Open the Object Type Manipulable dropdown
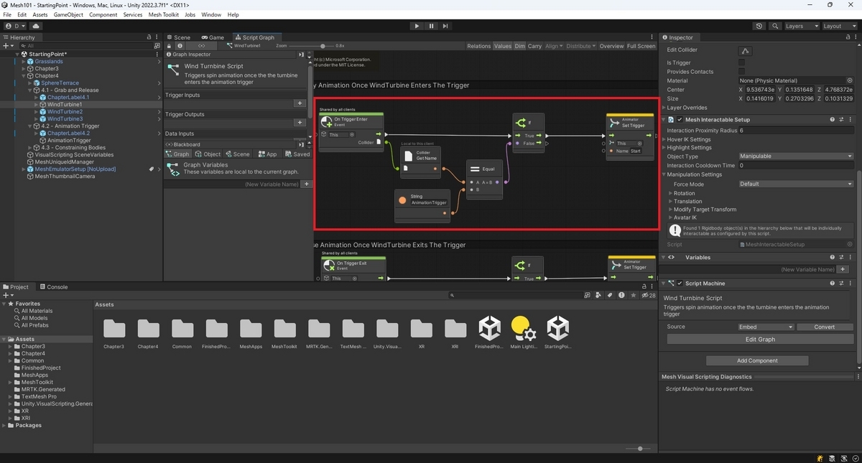The width and height of the screenshot is (862, 463). coord(796,156)
